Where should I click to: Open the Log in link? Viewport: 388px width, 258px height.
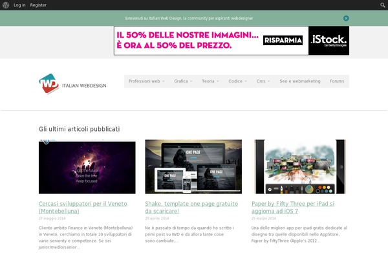[19, 5]
